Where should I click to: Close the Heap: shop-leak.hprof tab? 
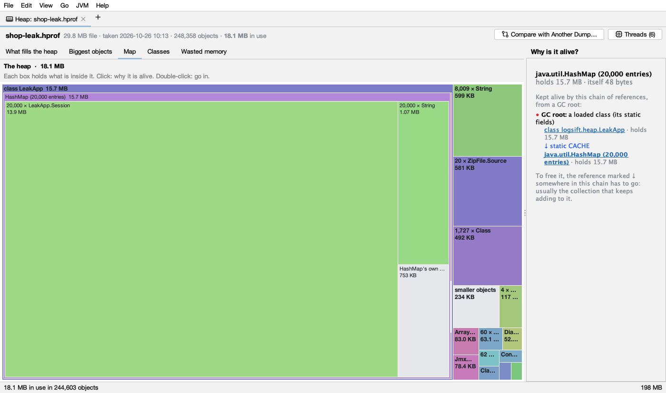click(x=83, y=19)
